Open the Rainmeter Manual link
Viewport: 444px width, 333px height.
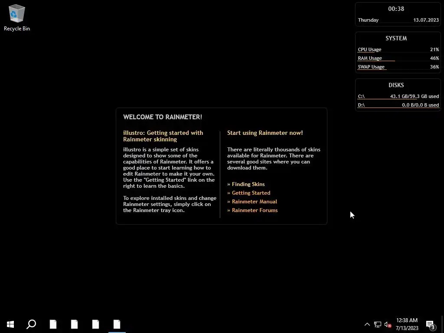point(254,202)
